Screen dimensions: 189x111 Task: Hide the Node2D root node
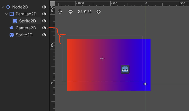(x=44, y=7)
